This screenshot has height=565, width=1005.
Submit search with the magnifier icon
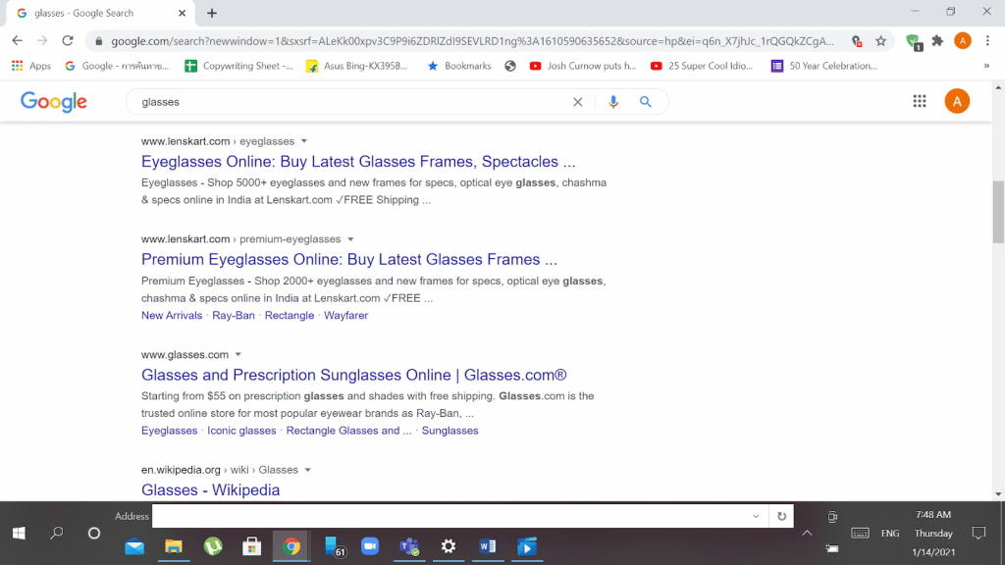coord(646,102)
